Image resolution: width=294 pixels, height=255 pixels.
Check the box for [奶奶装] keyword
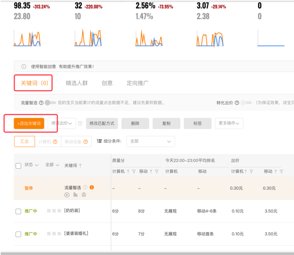pos(18,211)
